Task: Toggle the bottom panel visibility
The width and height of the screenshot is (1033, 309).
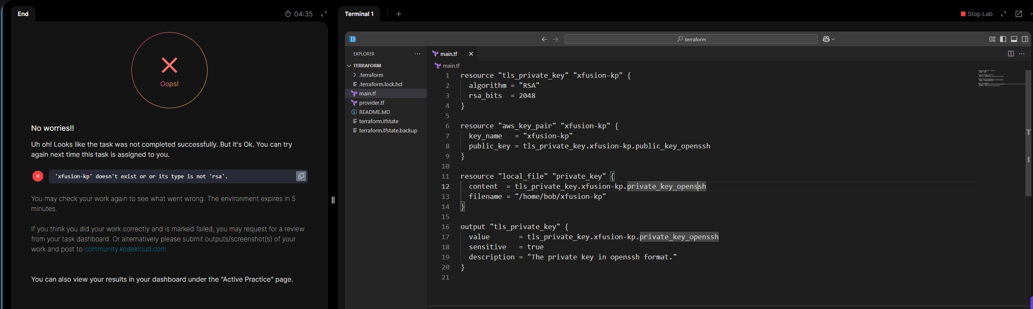Action: (1014, 39)
